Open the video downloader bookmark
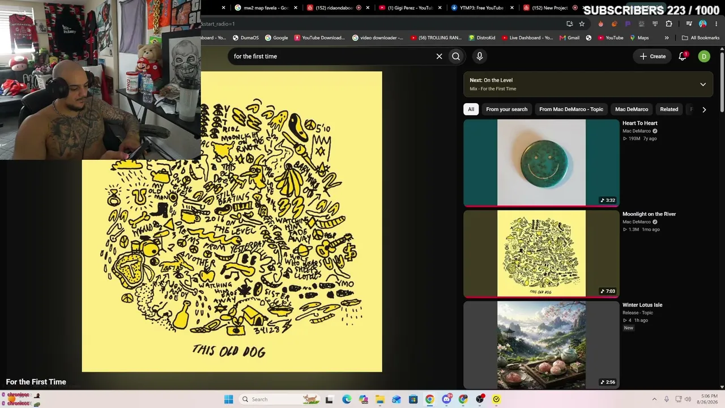 (378, 38)
